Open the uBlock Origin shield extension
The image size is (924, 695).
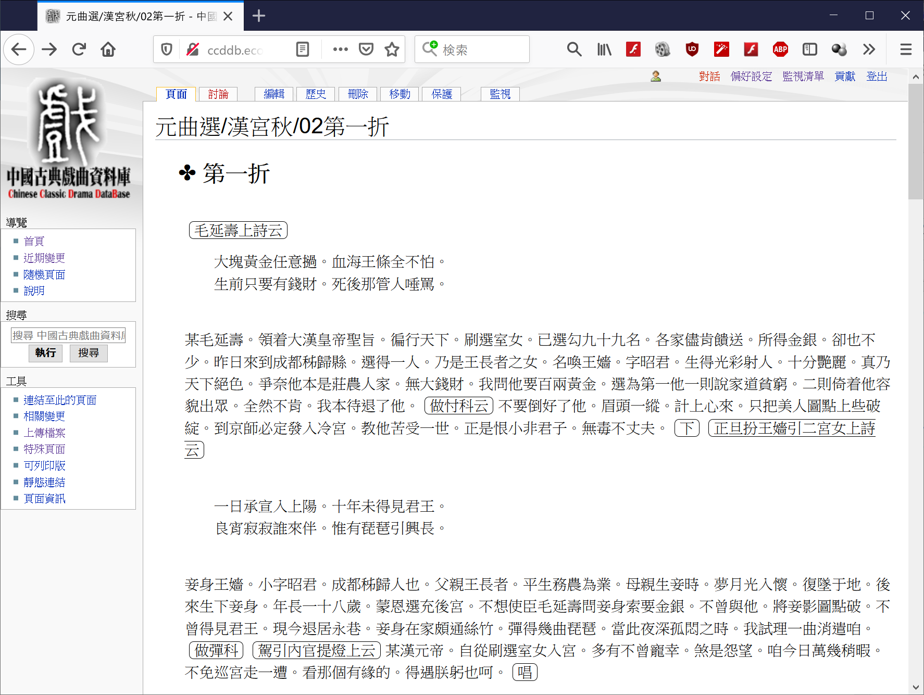(x=692, y=49)
